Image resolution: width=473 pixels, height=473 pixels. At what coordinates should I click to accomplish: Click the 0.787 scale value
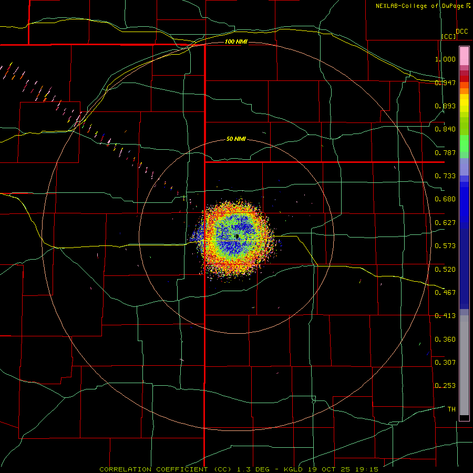(445, 152)
